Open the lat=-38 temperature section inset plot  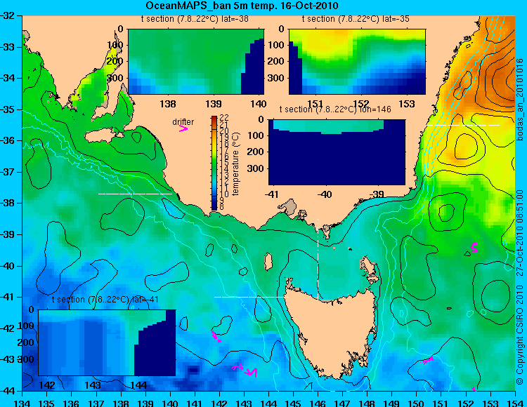[x=196, y=62]
